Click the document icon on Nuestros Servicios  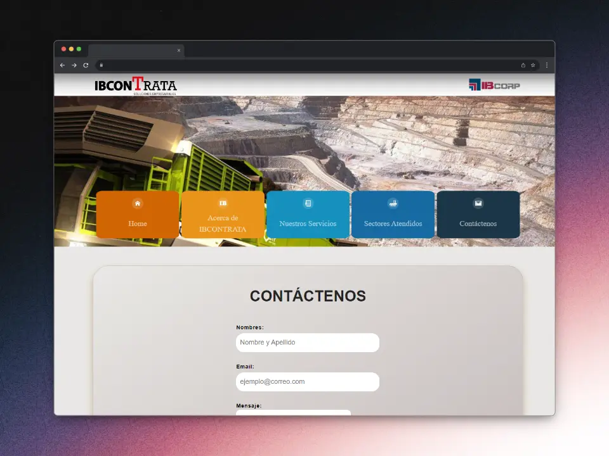(x=308, y=203)
